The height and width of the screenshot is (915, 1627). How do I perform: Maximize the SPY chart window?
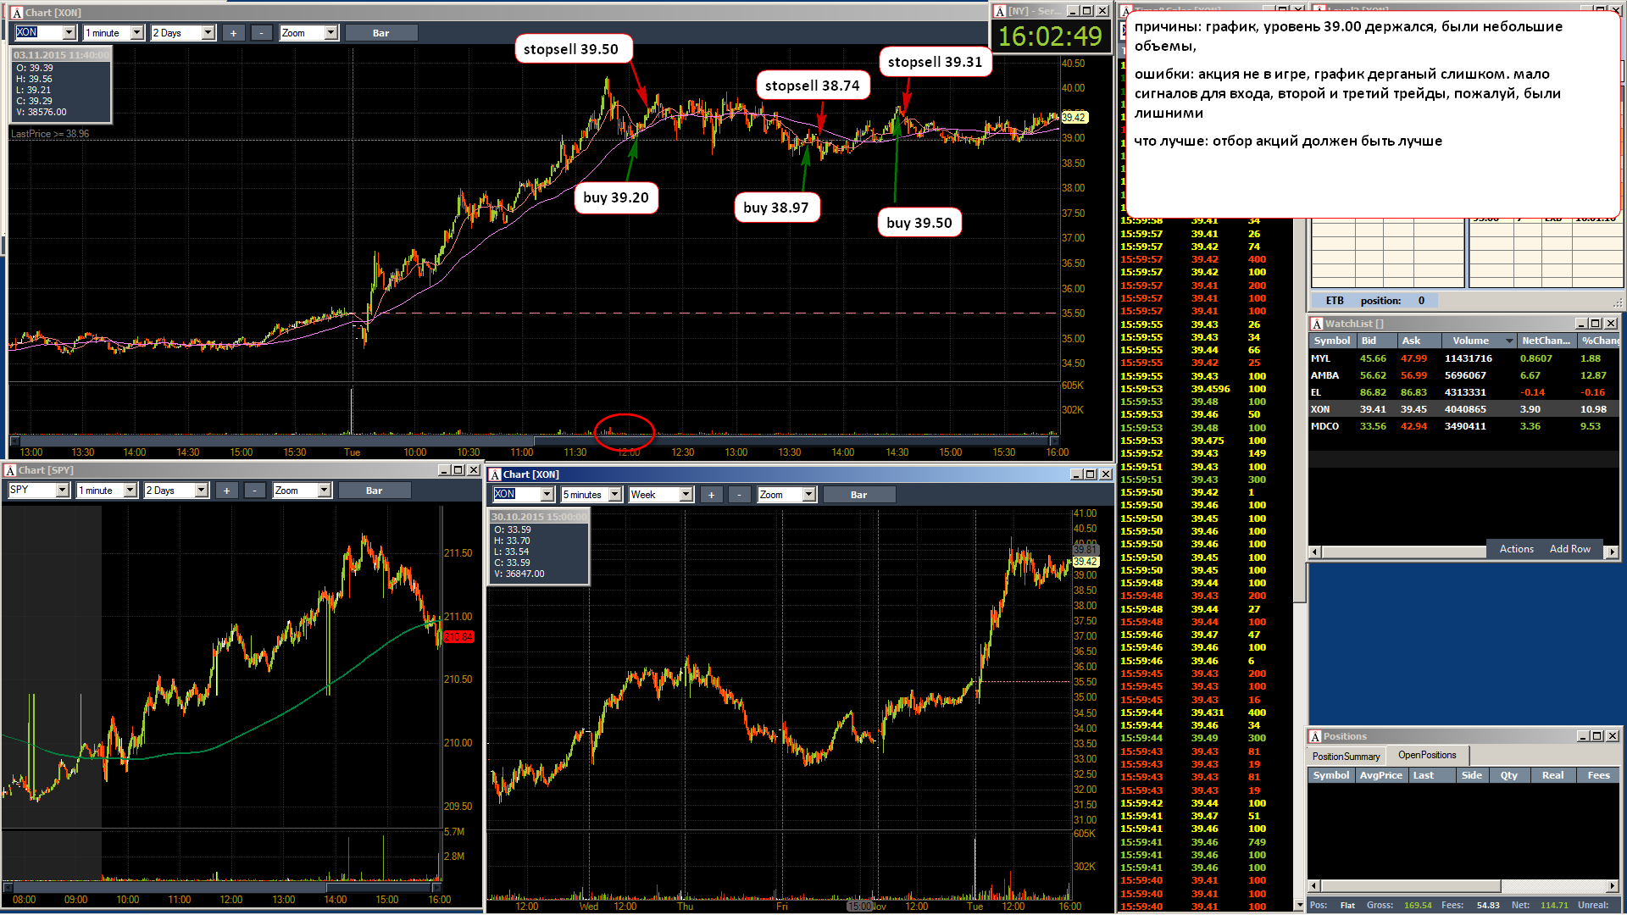click(x=458, y=470)
